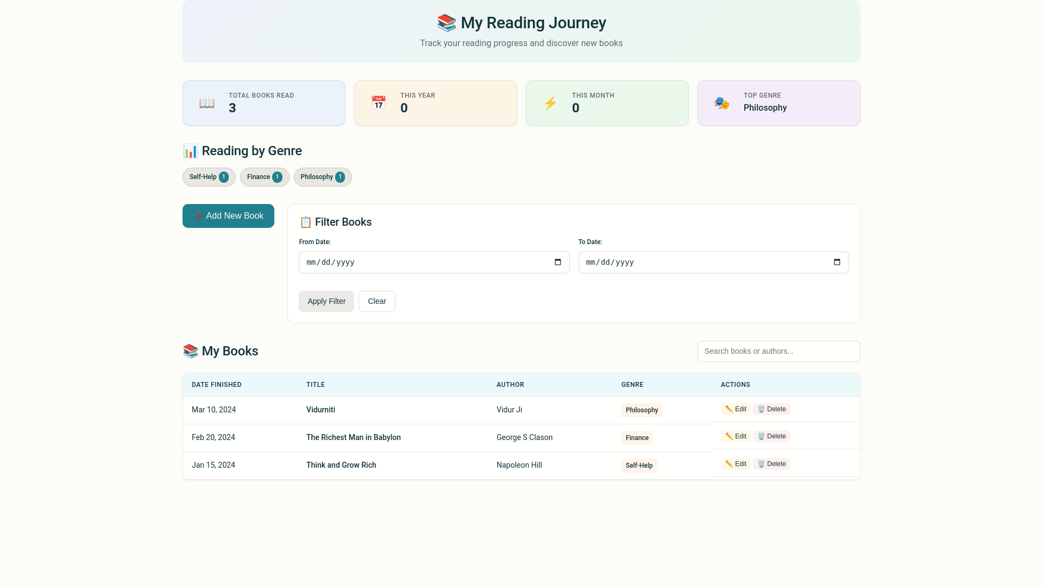This screenshot has width=1043, height=586.
Task: Select the Finance genre chip
Action: (265, 177)
